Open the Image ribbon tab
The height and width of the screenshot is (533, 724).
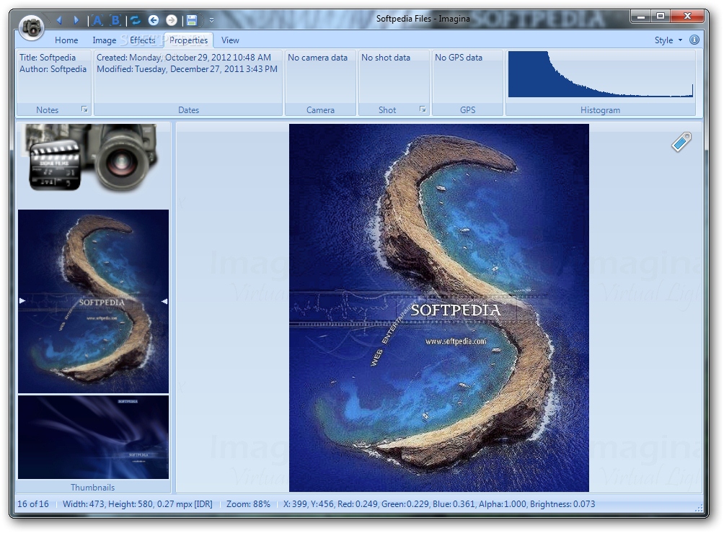pos(105,40)
